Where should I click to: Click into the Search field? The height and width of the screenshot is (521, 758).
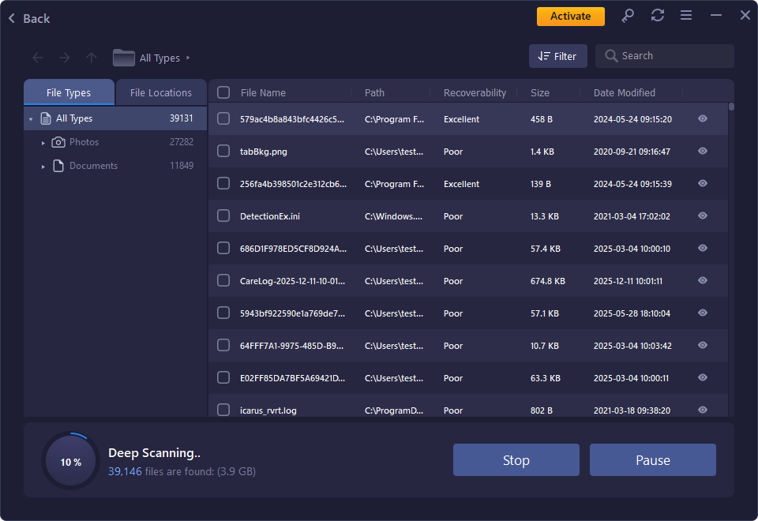(x=671, y=56)
